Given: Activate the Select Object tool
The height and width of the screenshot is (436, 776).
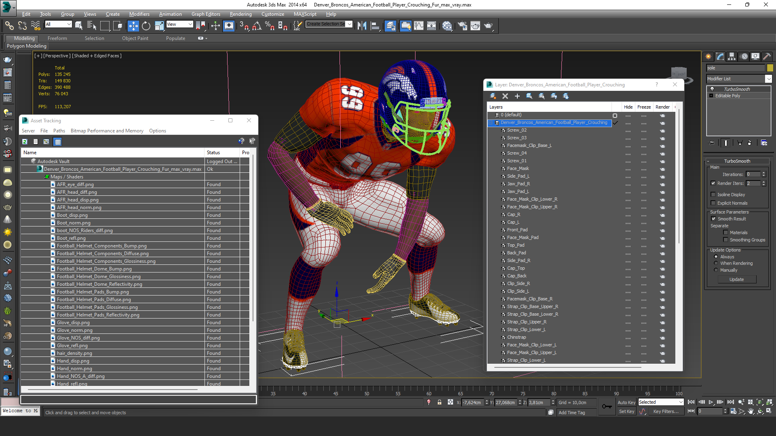Looking at the screenshot, I should point(79,26).
